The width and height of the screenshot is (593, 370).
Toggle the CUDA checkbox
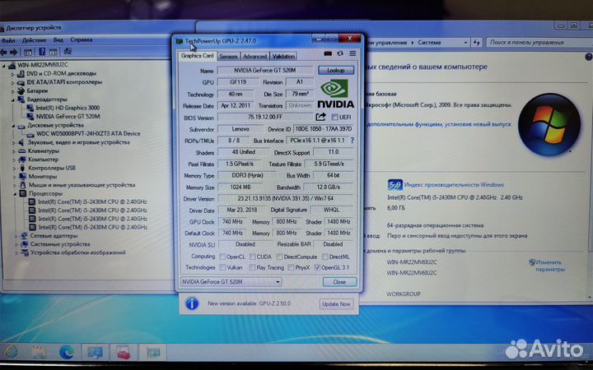point(252,257)
